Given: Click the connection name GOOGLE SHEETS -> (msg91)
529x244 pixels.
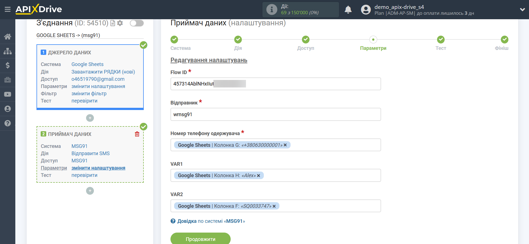Looking at the screenshot, I should point(68,35).
